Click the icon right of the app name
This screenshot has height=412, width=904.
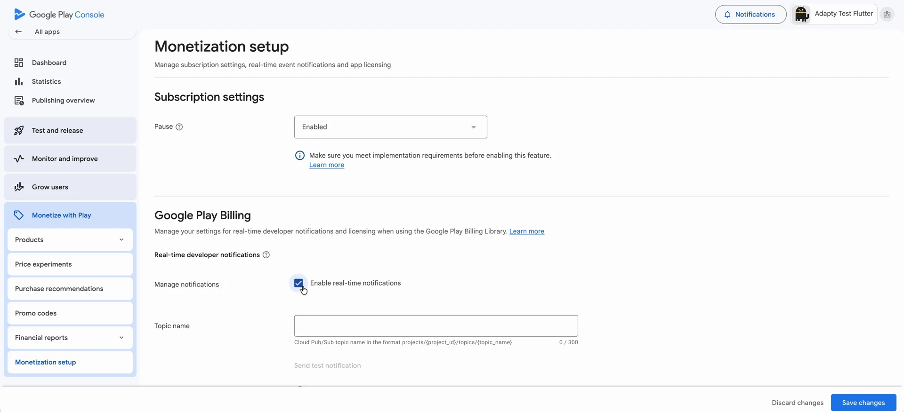tap(887, 15)
